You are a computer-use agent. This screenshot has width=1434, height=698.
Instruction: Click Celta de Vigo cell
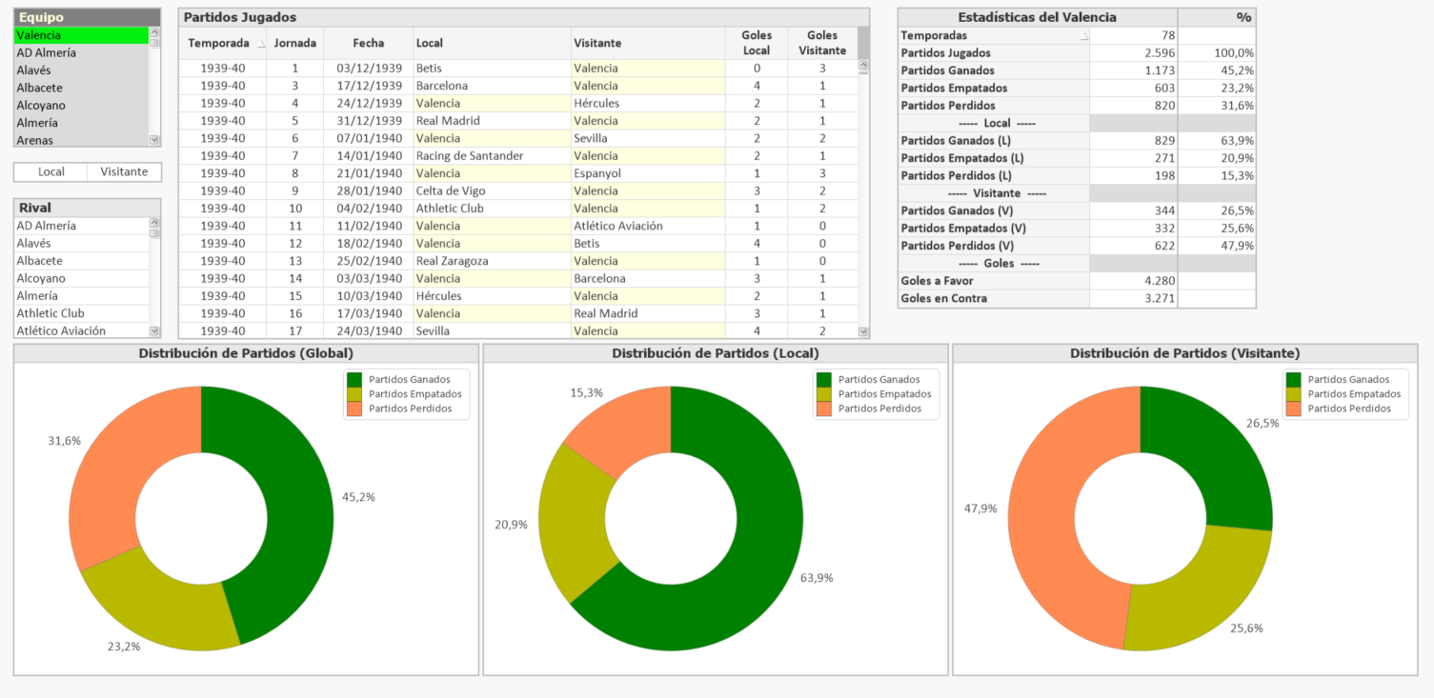[492, 191]
